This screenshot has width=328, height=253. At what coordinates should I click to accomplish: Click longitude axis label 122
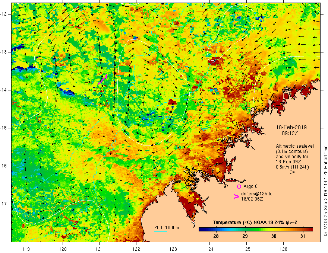(136, 249)
